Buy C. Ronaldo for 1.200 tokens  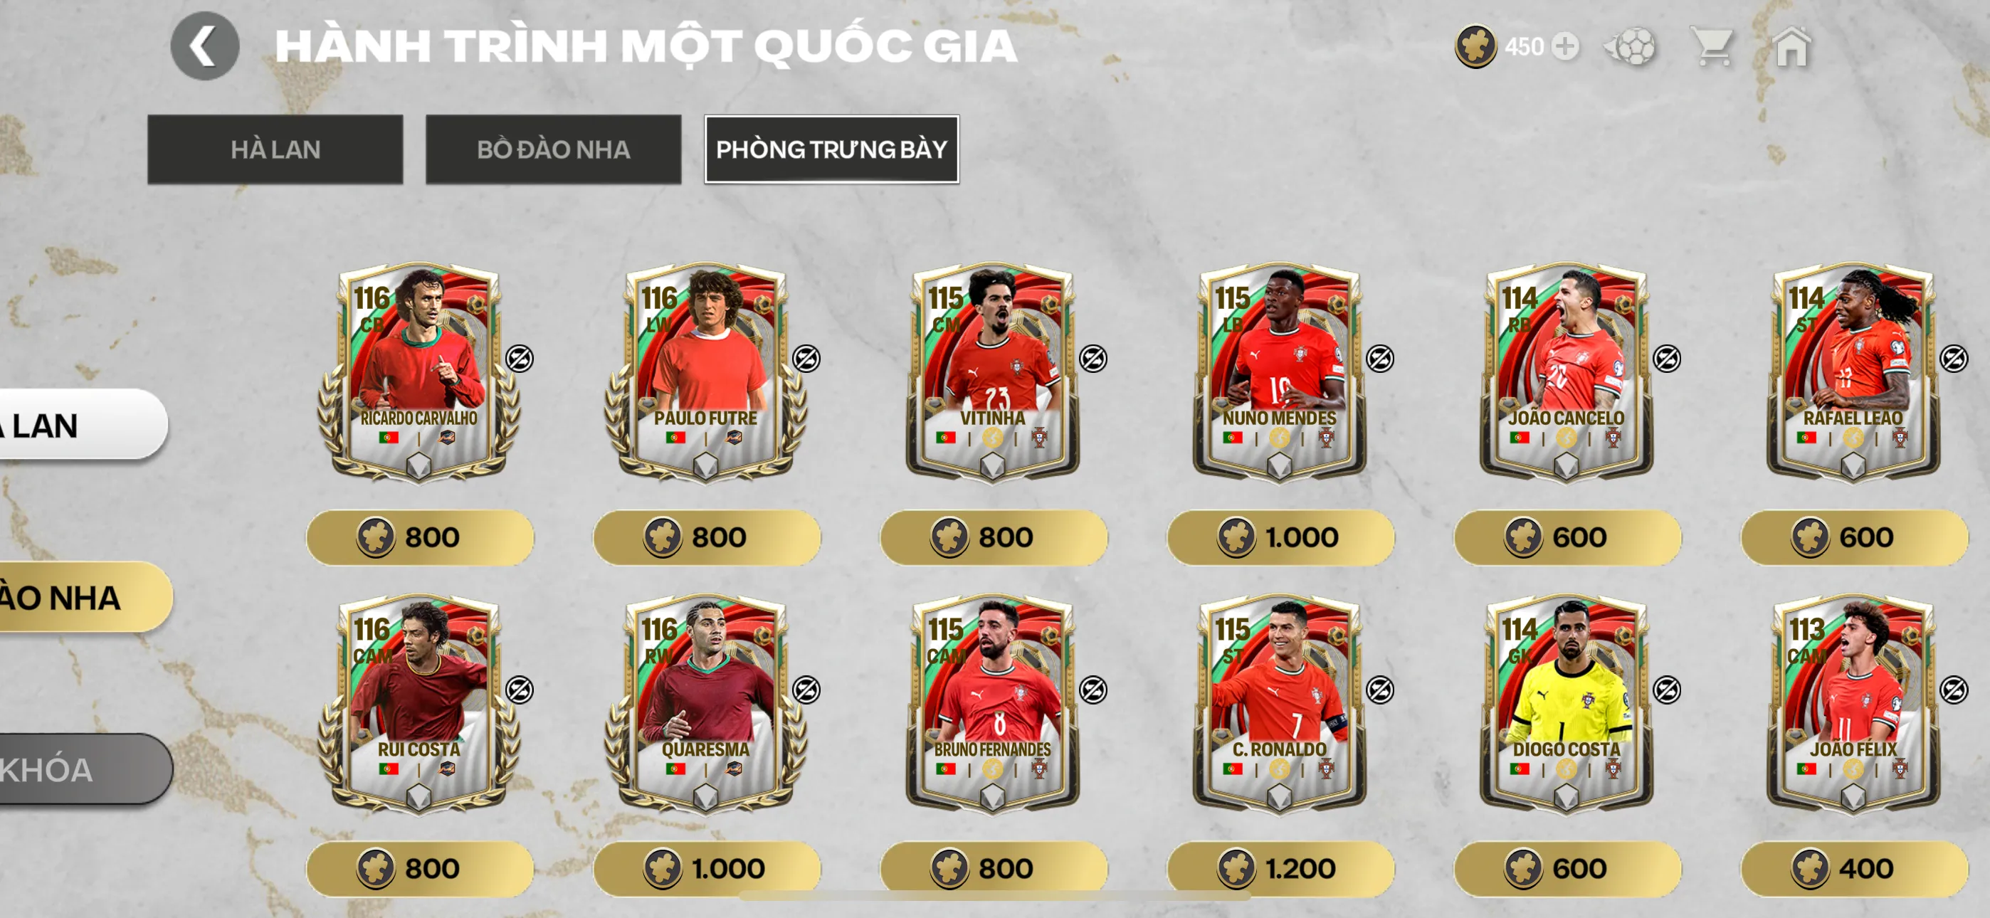point(1280,869)
